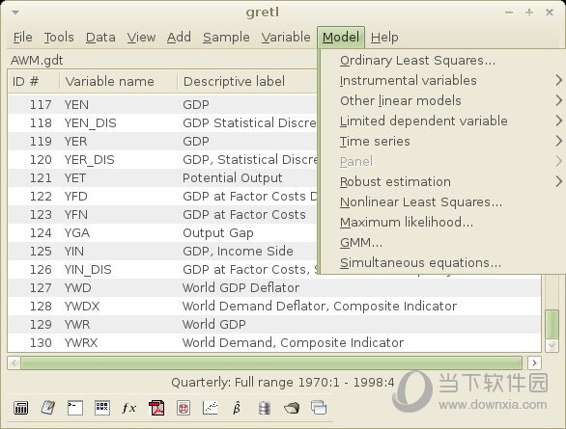The image size is (566, 429).
Task: Open the Sample menu
Action: point(226,37)
